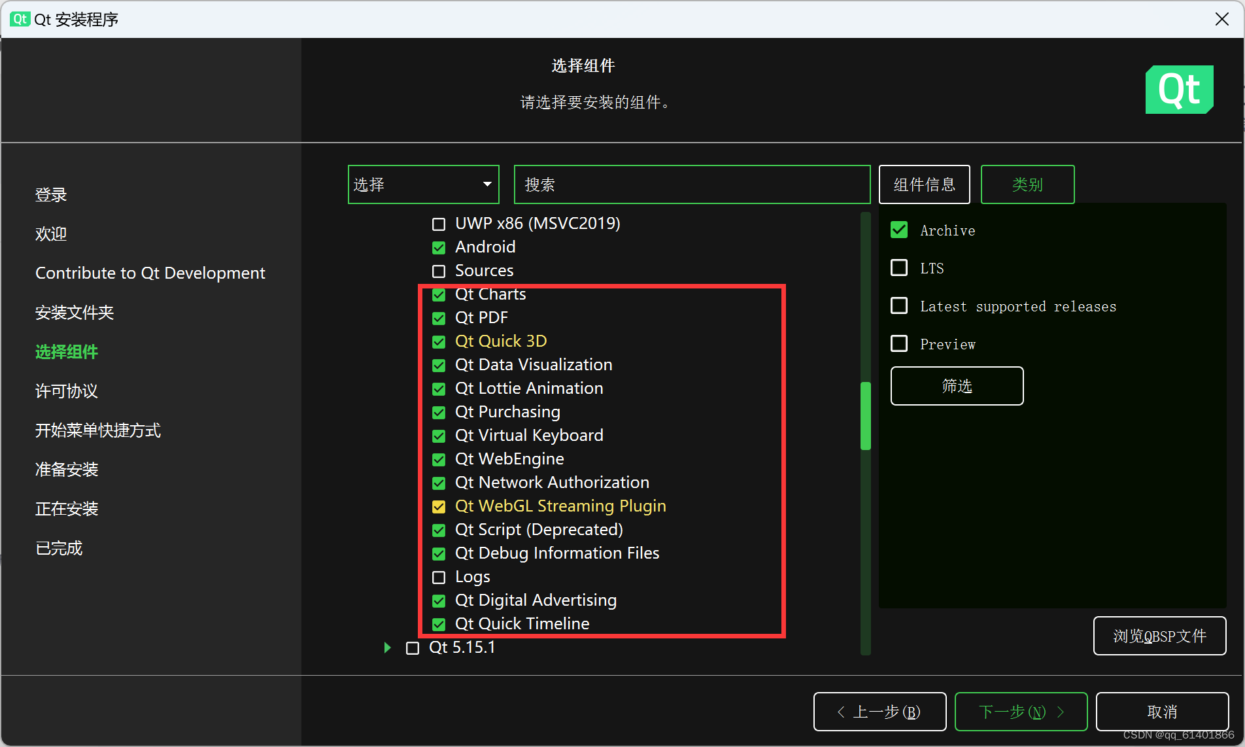The height and width of the screenshot is (747, 1245).
Task: Click the Qt icon in the title bar
Action: pyautogui.click(x=19, y=19)
